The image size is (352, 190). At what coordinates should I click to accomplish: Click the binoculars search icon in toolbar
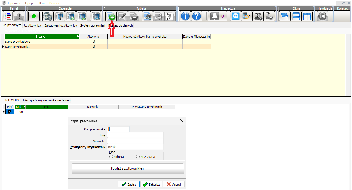(x=148, y=16)
